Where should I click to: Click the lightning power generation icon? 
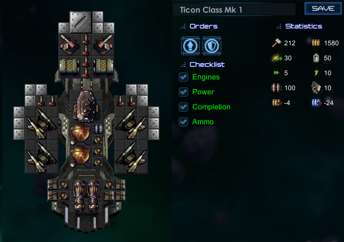coord(277,58)
